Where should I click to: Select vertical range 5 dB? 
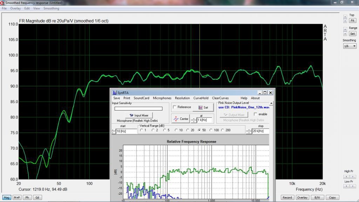[164, 130]
